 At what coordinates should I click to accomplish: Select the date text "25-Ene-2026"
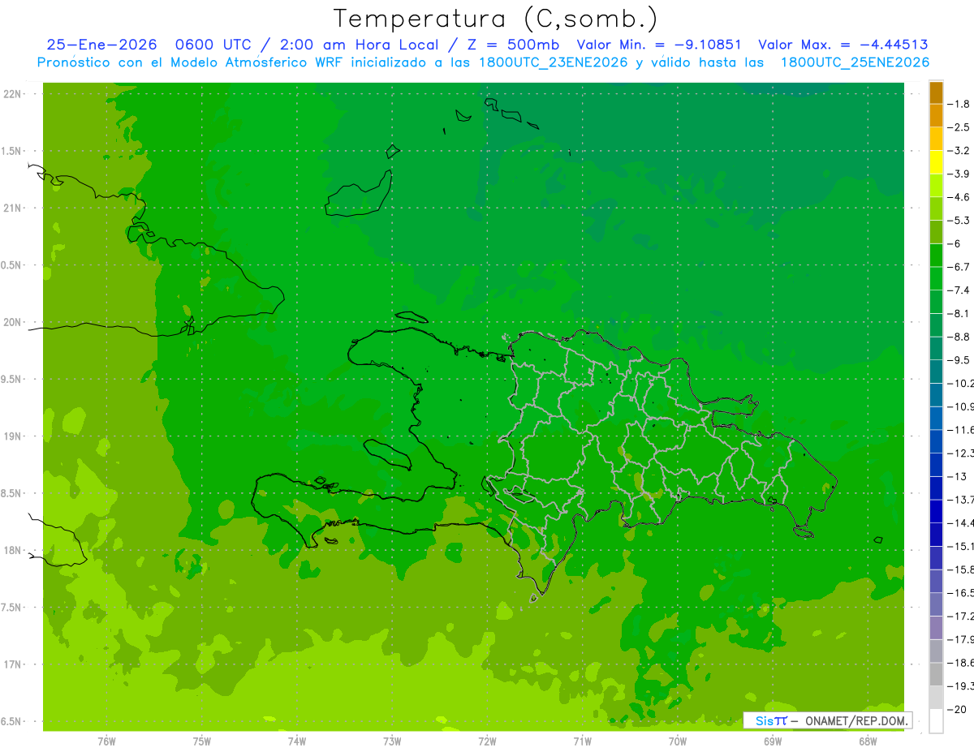[101, 45]
